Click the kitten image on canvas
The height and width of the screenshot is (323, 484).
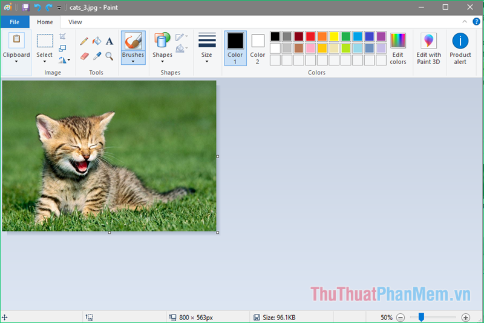110,156
